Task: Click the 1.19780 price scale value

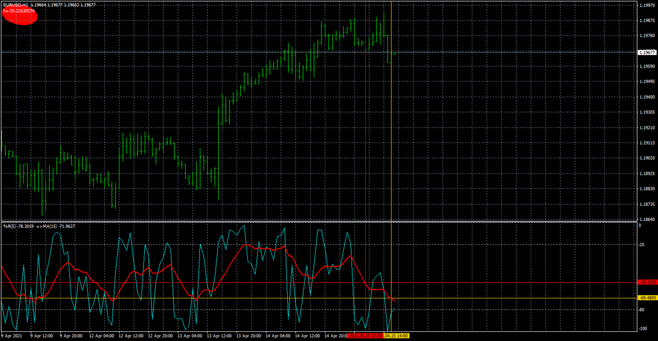Action: pyautogui.click(x=647, y=36)
